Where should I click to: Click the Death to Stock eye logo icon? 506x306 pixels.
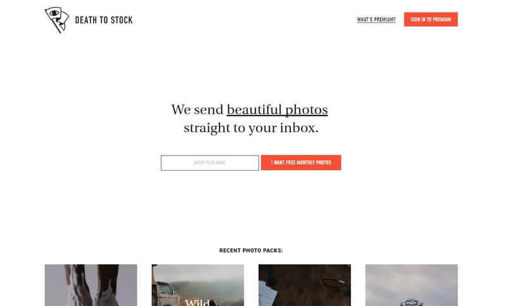(57, 20)
